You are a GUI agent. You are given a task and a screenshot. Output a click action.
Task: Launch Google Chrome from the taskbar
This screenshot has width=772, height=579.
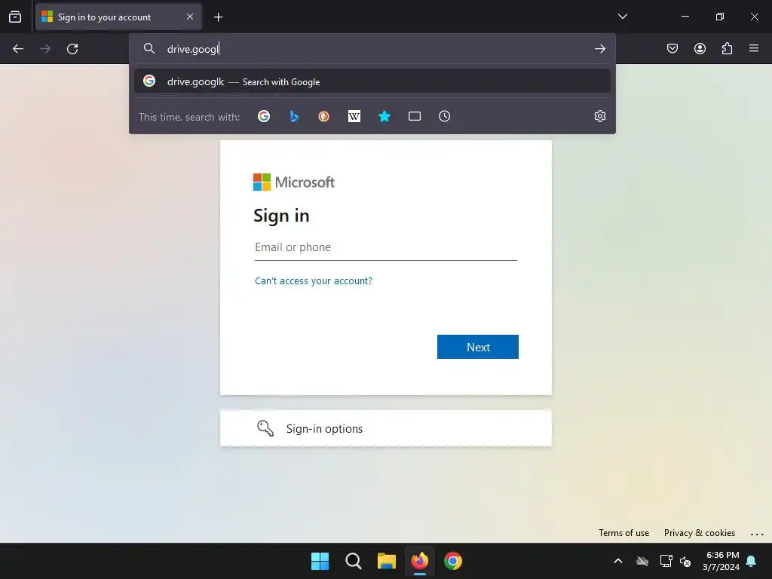click(x=453, y=561)
